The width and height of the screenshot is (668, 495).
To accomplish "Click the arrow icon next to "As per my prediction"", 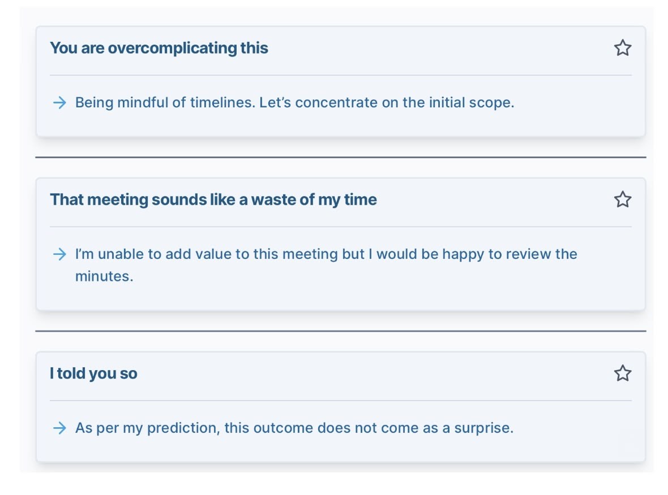I will point(59,428).
